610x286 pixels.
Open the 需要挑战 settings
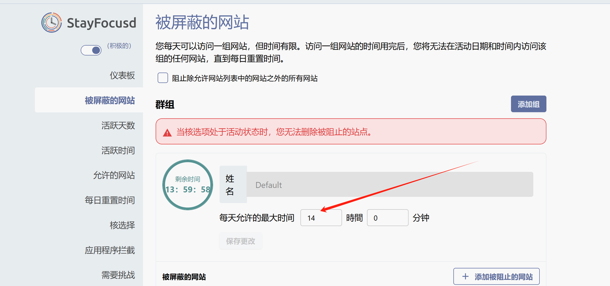(x=118, y=275)
